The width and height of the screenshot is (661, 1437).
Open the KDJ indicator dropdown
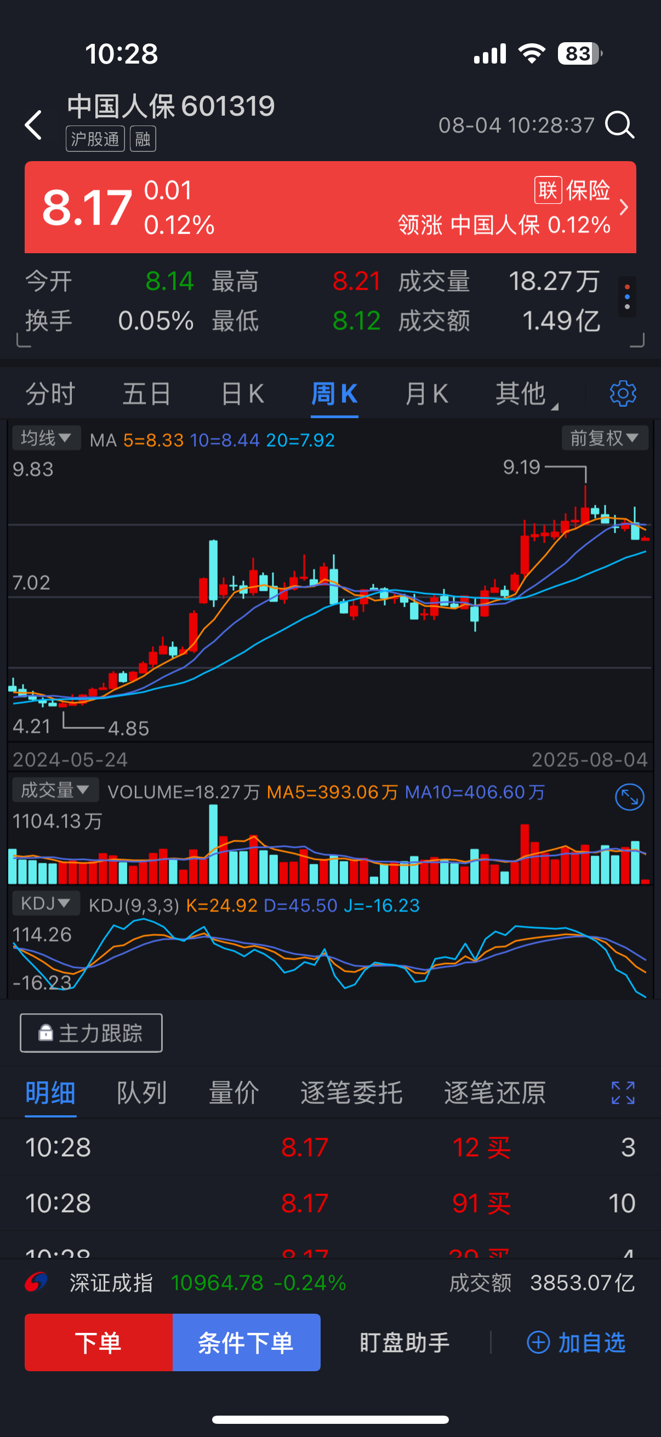pos(46,903)
